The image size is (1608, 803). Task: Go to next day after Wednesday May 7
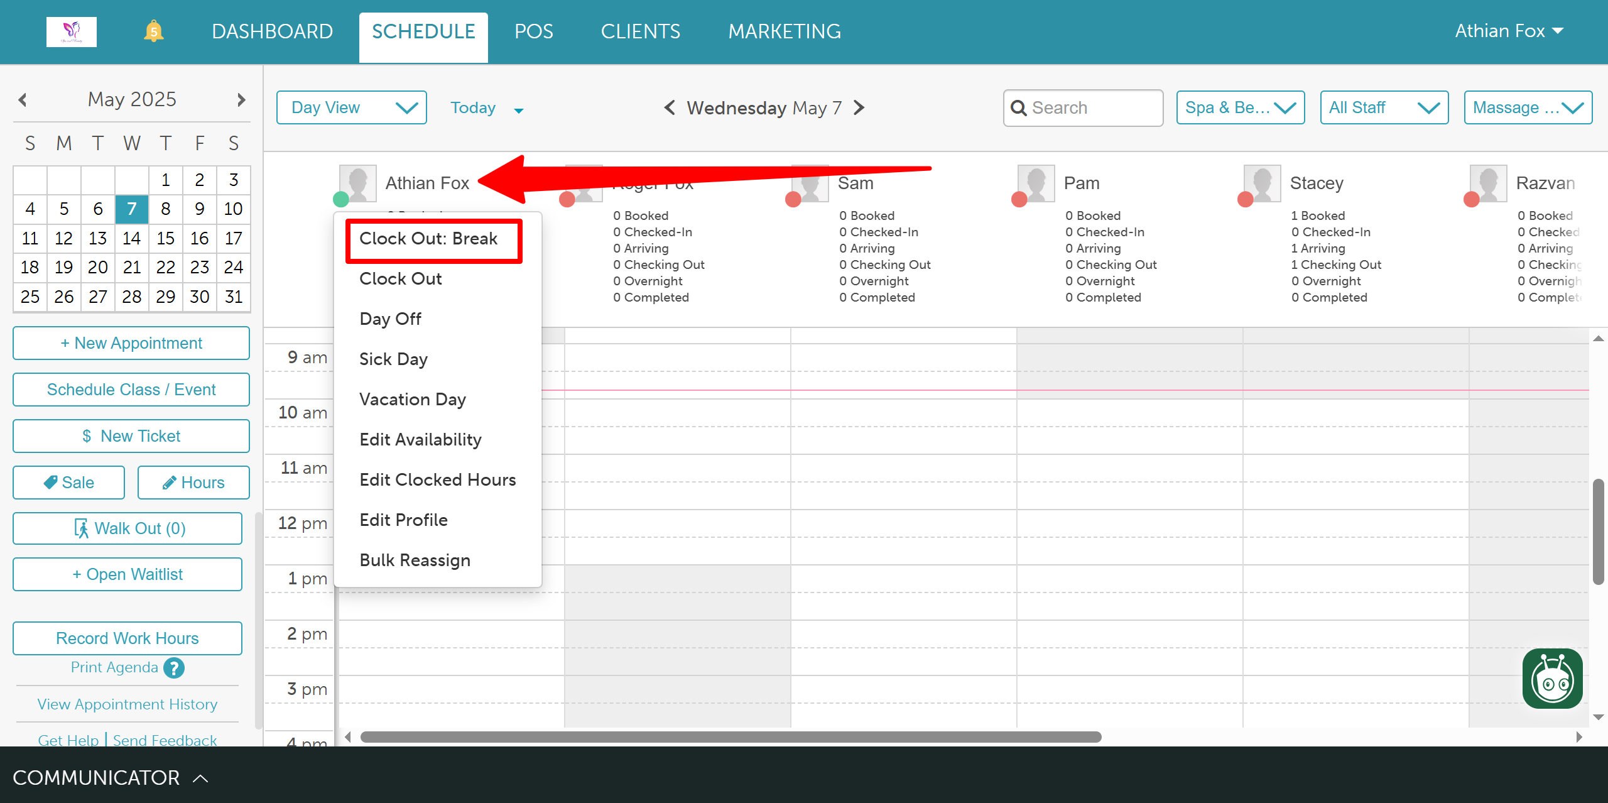click(860, 108)
